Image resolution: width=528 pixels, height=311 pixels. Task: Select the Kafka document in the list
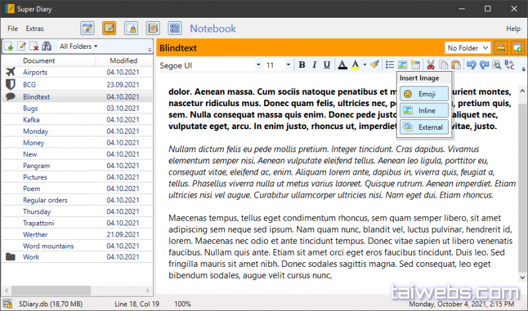(31, 119)
